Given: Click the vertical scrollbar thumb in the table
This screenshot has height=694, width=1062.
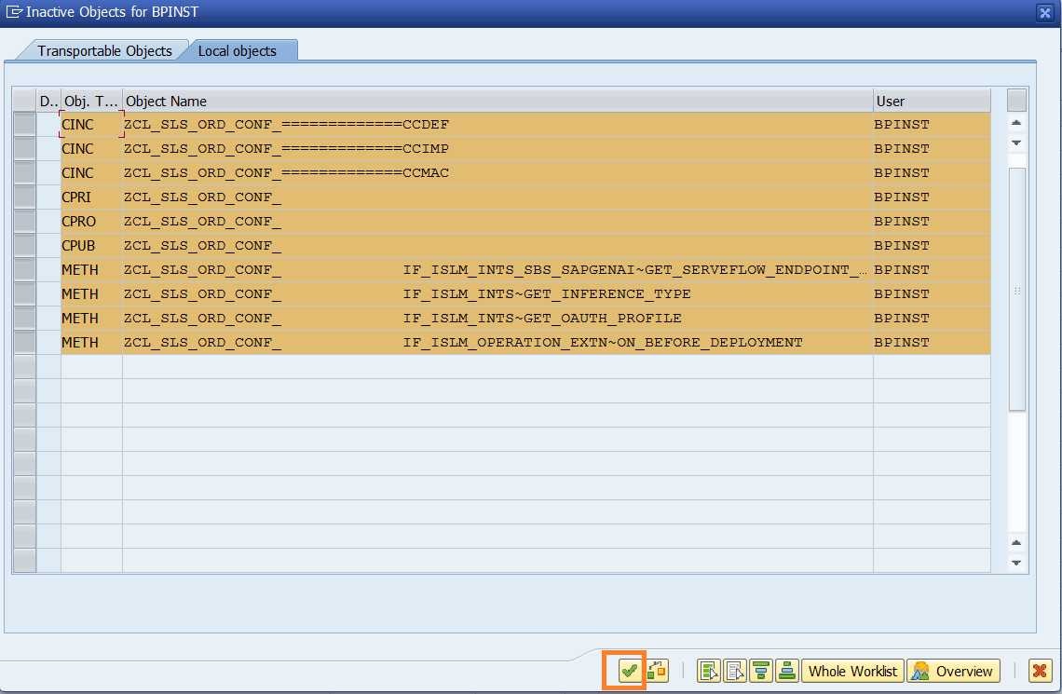Looking at the screenshot, I should click(x=1016, y=289).
